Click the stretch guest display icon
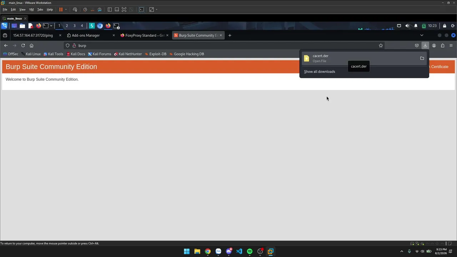 click(152, 10)
